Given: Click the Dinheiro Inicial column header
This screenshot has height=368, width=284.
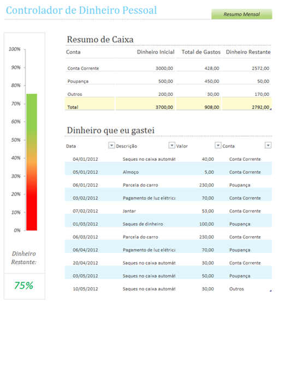Looking at the screenshot, I should [x=156, y=52].
